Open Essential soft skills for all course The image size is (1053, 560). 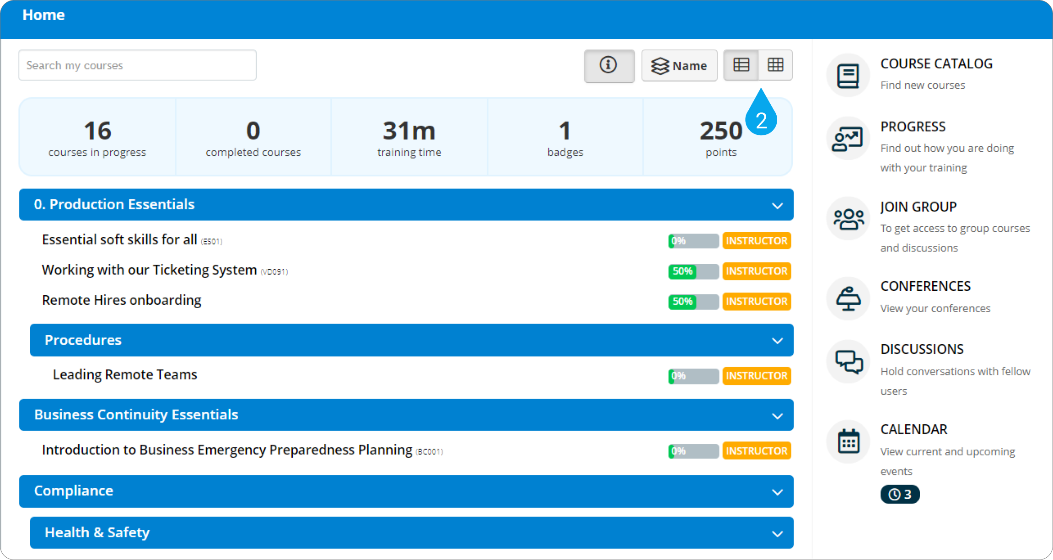tap(119, 240)
